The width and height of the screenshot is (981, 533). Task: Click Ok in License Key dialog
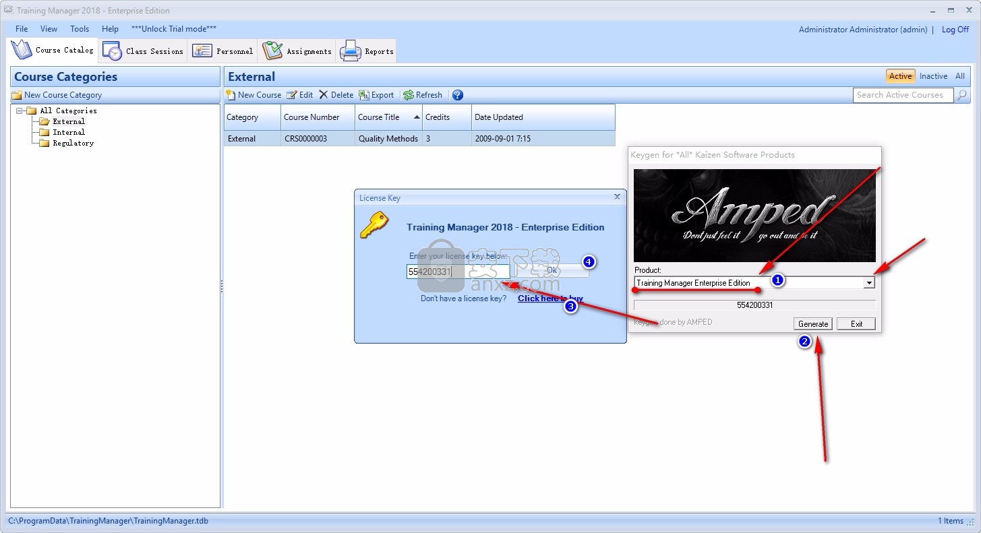[x=552, y=270]
